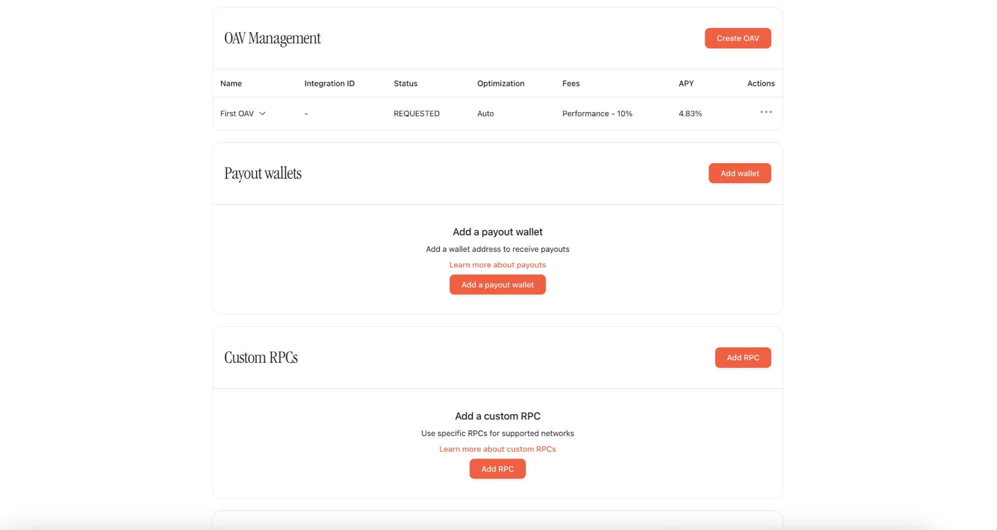Click the Performance - 10% fees cell
Screen dimensions: 997x530
(x=597, y=114)
